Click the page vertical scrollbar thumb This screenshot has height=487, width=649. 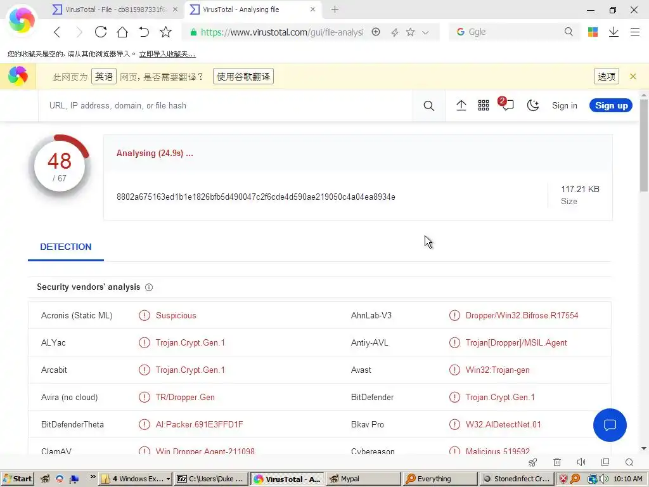point(644,145)
